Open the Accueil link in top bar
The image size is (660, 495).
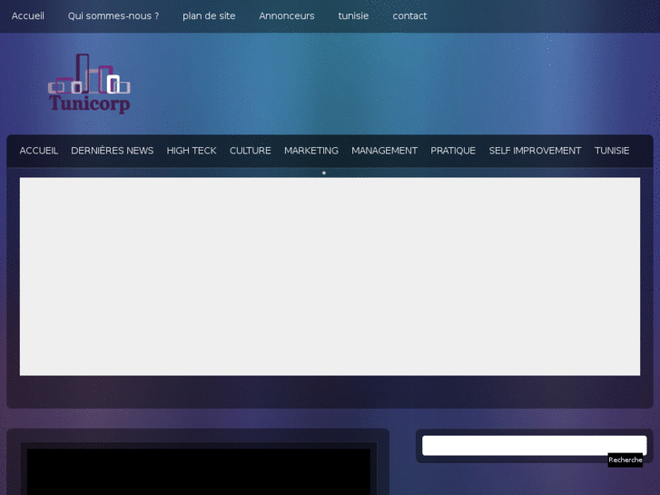tap(28, 16)
